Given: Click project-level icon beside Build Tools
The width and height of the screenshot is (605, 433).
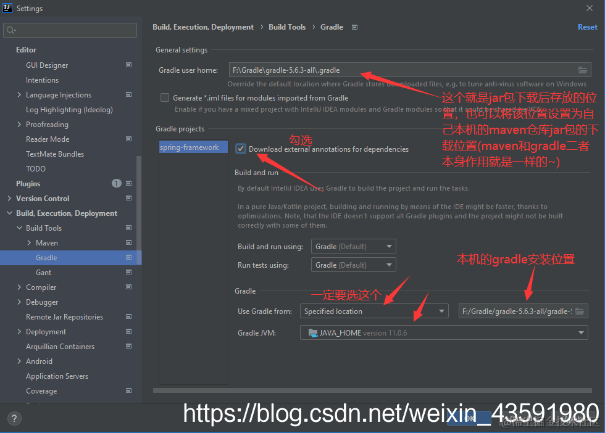Looking at the screenshot, I should click(x=129, y=228).
